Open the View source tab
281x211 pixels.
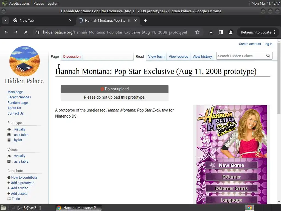pyautogui.click(x=178, y=57)
